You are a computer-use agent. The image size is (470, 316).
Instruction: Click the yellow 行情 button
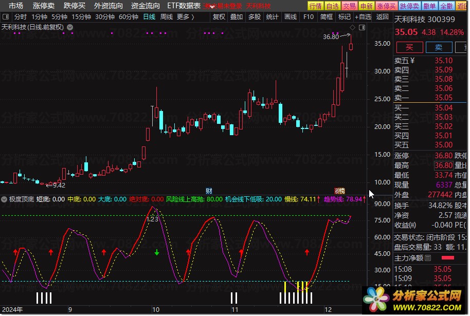pyautogui.click(x=316, y=6)
